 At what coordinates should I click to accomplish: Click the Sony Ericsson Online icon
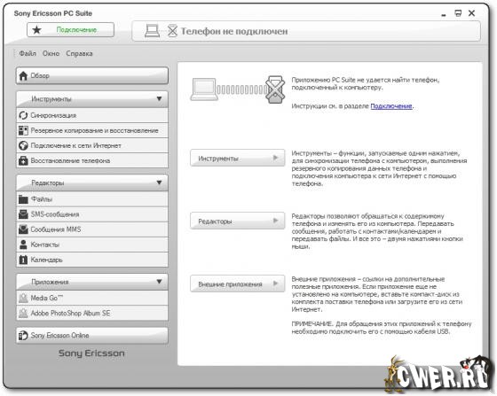[23, 336]
